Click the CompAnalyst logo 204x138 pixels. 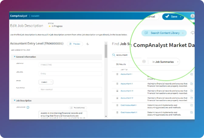tap(19, 16)
